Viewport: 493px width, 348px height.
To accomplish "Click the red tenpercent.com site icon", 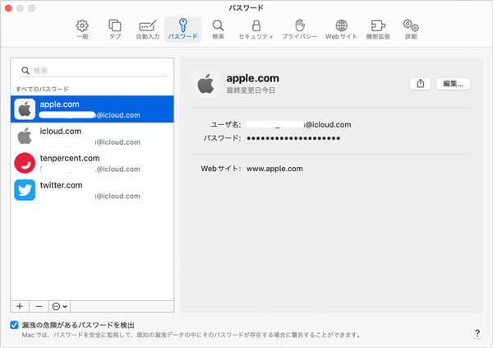I will click(25, 163).
